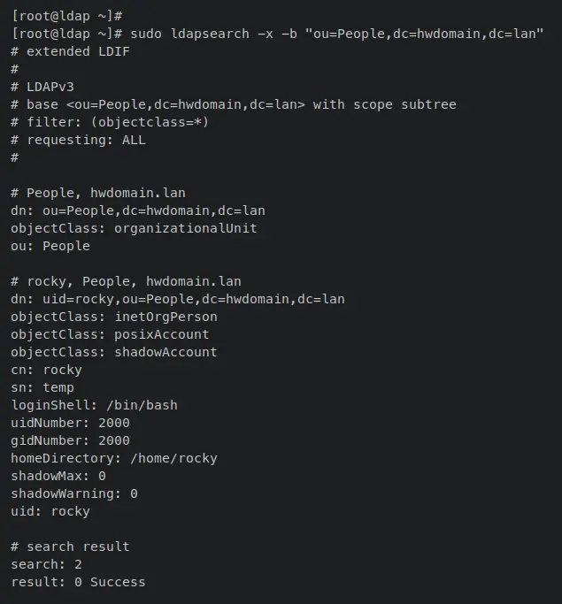Click the objectClass shadowAccount line
562x604 pixels.
point(114,352)
